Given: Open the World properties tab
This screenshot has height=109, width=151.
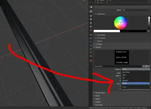Looking at the screenshot, I should click(91, 30).
